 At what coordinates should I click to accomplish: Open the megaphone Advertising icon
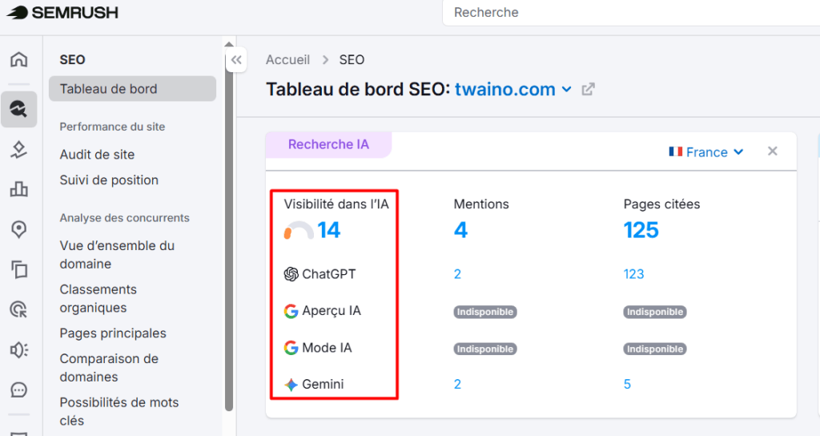(19, 349)
